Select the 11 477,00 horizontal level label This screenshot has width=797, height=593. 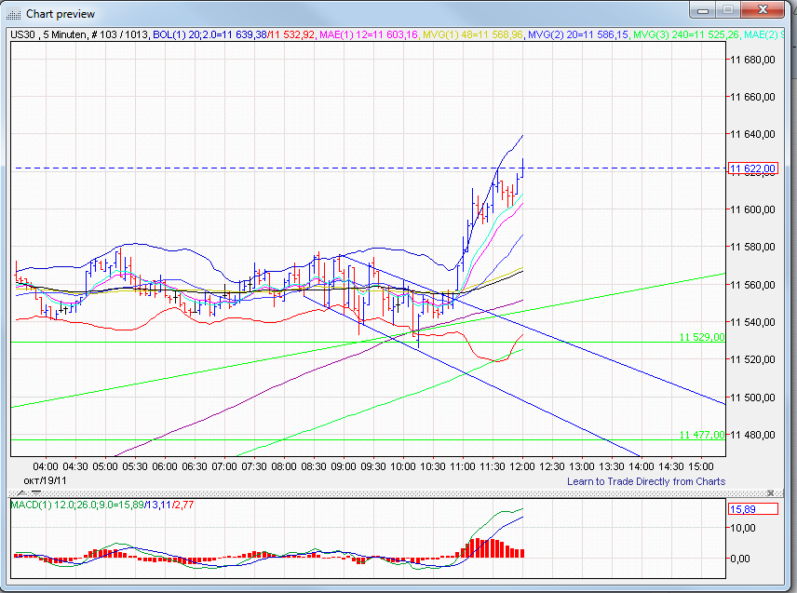(701, 435)
